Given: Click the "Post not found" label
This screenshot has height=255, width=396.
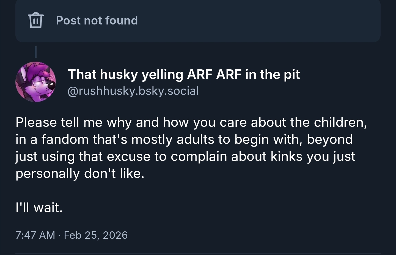Looking at the screenshot, I should click(x=97, y=20).
